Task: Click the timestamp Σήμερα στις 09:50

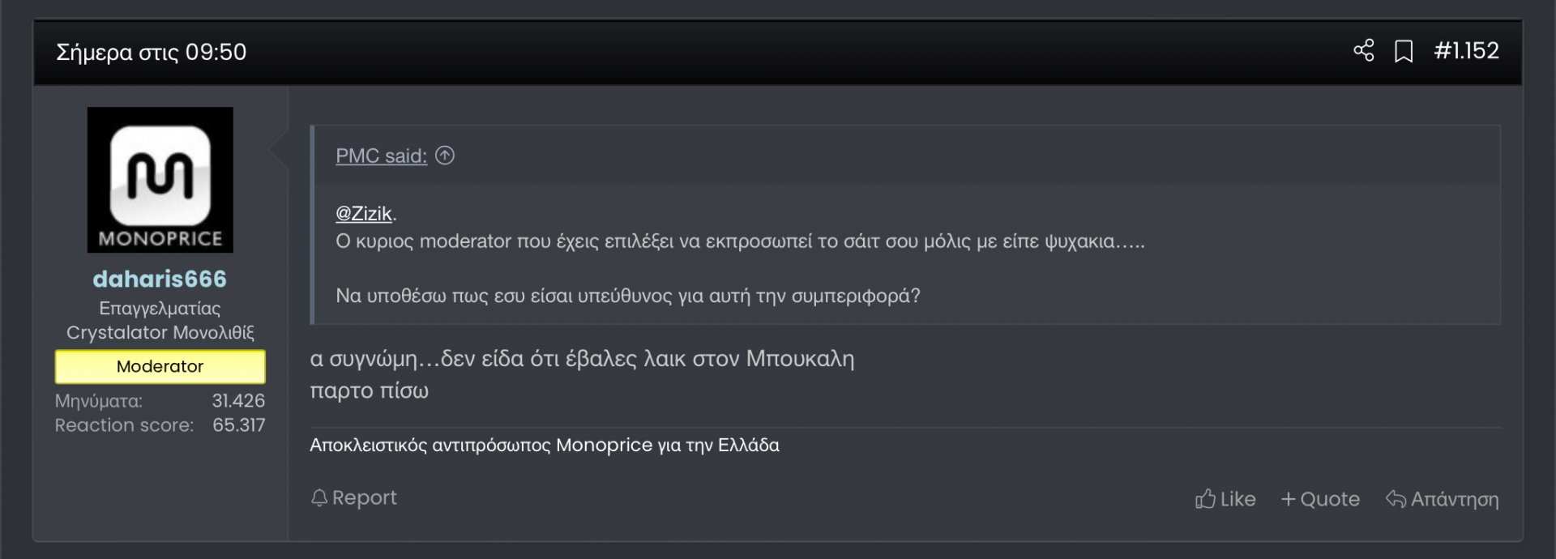Action: click(151, 53)
